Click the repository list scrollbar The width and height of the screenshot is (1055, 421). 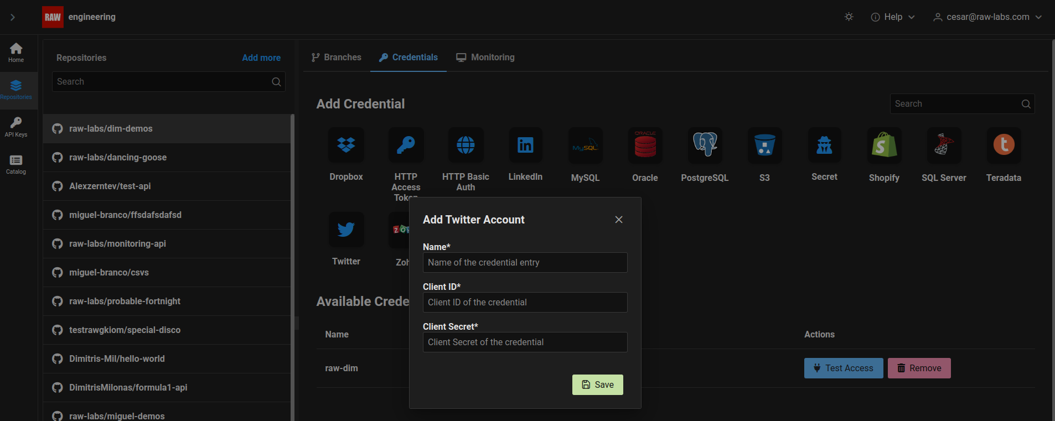(x=292, y=268)
